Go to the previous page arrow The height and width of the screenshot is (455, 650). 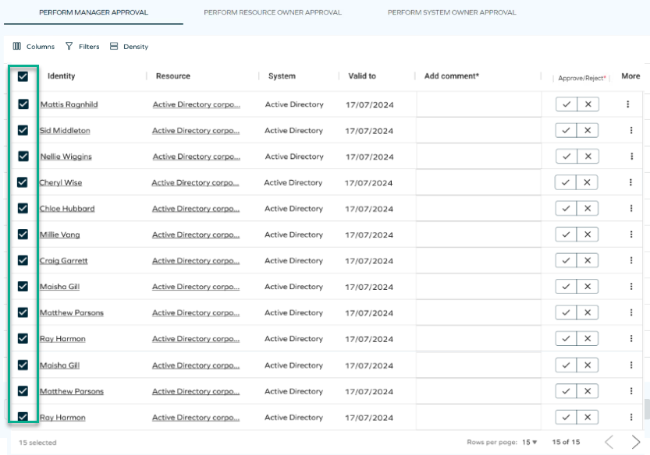pos(609,442)
